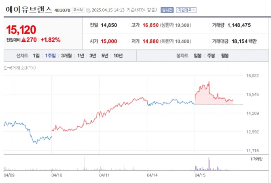Click the 04/15 date label on chart axis
271x183 pixels.
click(x=200, y=175)
